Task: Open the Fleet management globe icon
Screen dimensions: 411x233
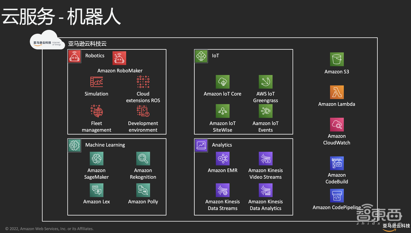Action: (97, 111)
